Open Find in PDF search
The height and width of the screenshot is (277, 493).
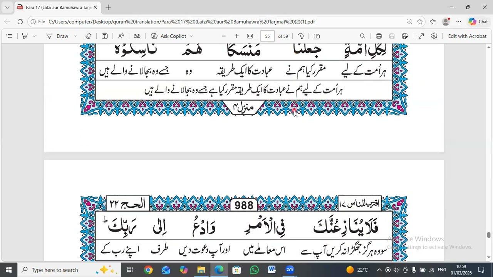[x=362, y=36]
